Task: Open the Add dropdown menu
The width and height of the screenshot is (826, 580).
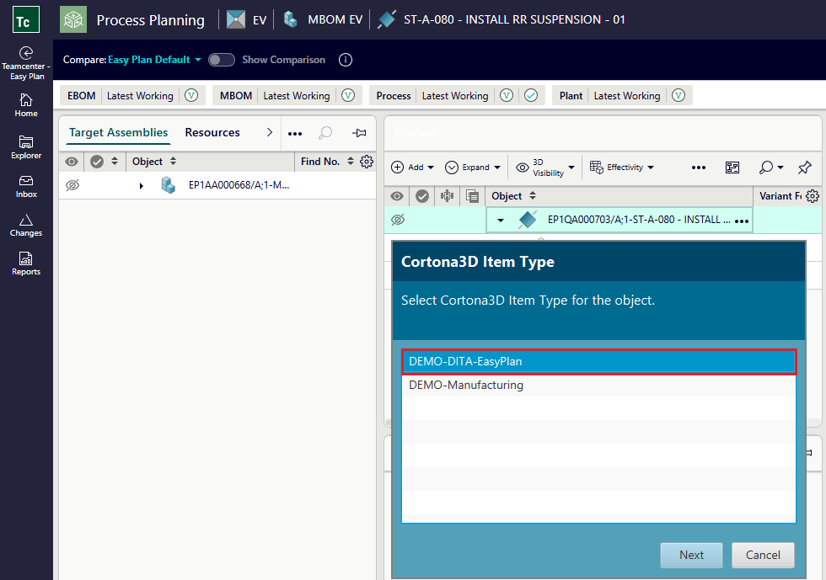Action: point(412,168)
